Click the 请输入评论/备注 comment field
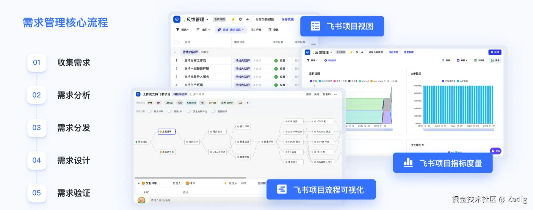Image resolution: width=533 pixels, height=210 pixels. tap(208, 200)
